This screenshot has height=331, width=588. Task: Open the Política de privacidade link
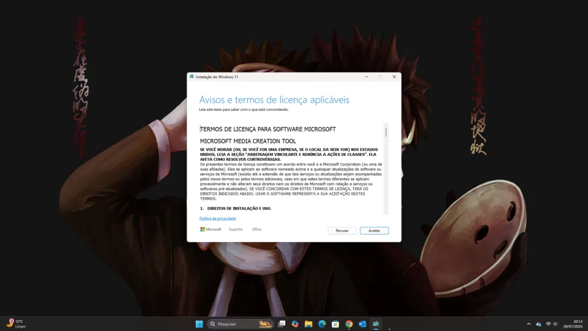point(218,218)
